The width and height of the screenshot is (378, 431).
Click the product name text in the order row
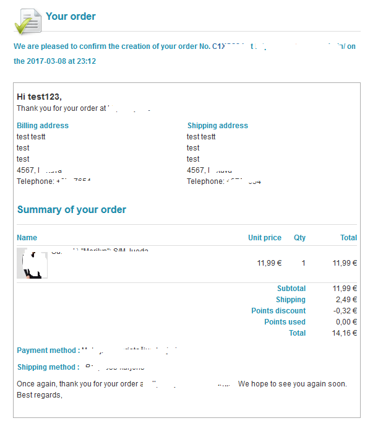[100, 250]
